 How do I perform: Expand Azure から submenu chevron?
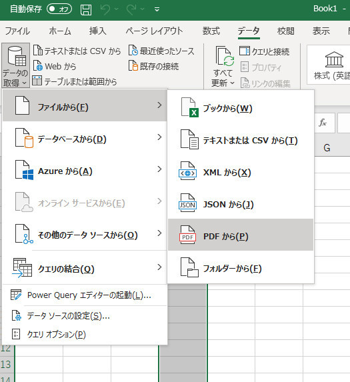pyautogui.click(x=159, y=169)
